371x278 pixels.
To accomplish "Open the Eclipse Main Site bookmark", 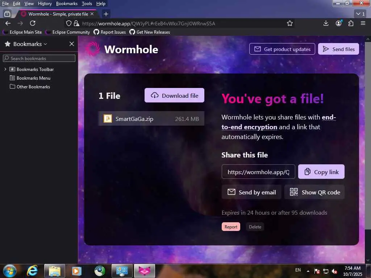I will click(x=22, y=32).
